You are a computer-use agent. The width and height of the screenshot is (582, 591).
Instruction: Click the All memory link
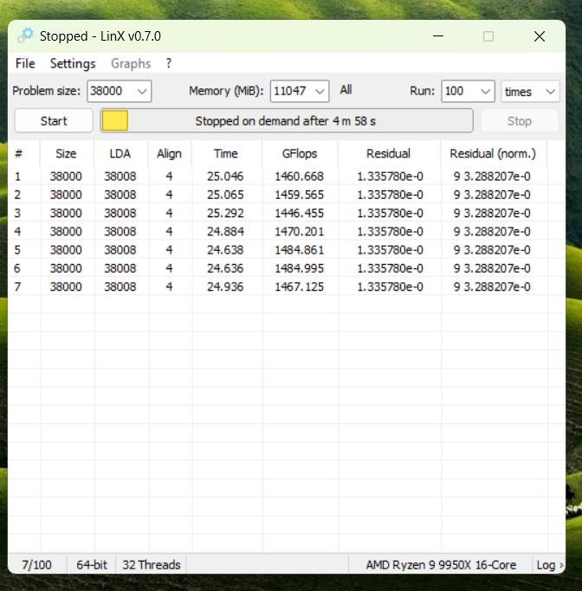[346, 90]
